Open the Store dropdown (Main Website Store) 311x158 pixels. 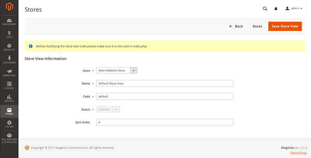(117, 70)
